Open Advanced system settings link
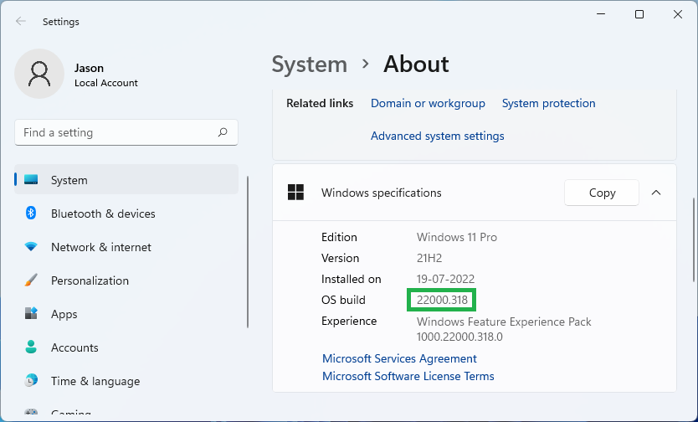Image resolution: width=698 pixels, height=422 pixels. tap(437, 136)
